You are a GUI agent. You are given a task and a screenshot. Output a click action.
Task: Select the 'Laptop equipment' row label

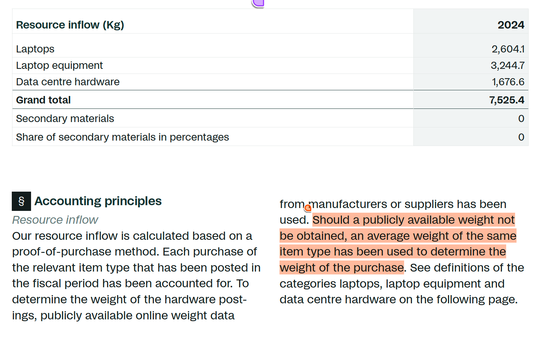point(59,66)
